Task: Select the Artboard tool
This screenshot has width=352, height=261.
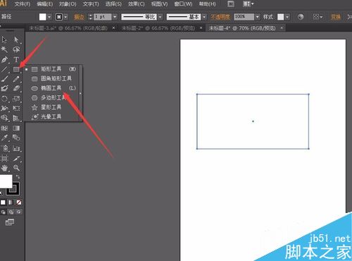Action: click(x=4, y=159)
